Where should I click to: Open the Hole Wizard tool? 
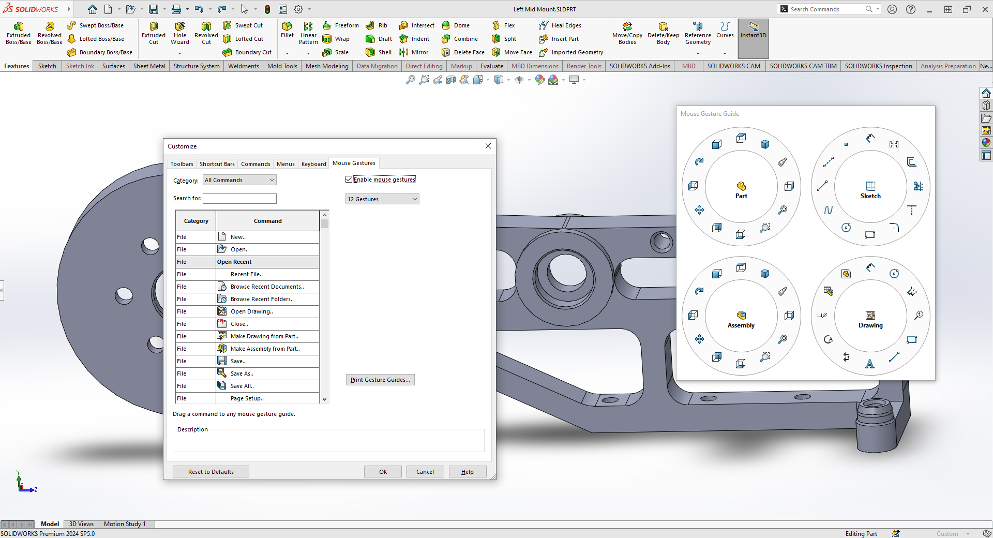[180, 33]
